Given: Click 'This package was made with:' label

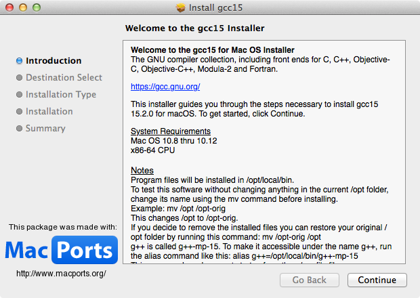Looking at the screenshot, I should tap(63, 227).
